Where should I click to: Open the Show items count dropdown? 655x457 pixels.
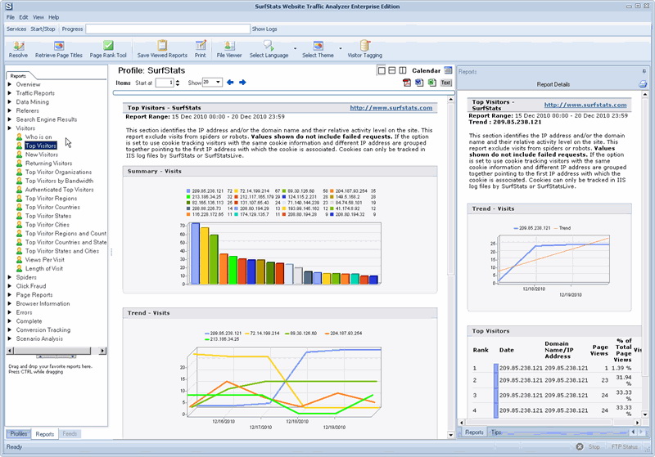(212, 83)
